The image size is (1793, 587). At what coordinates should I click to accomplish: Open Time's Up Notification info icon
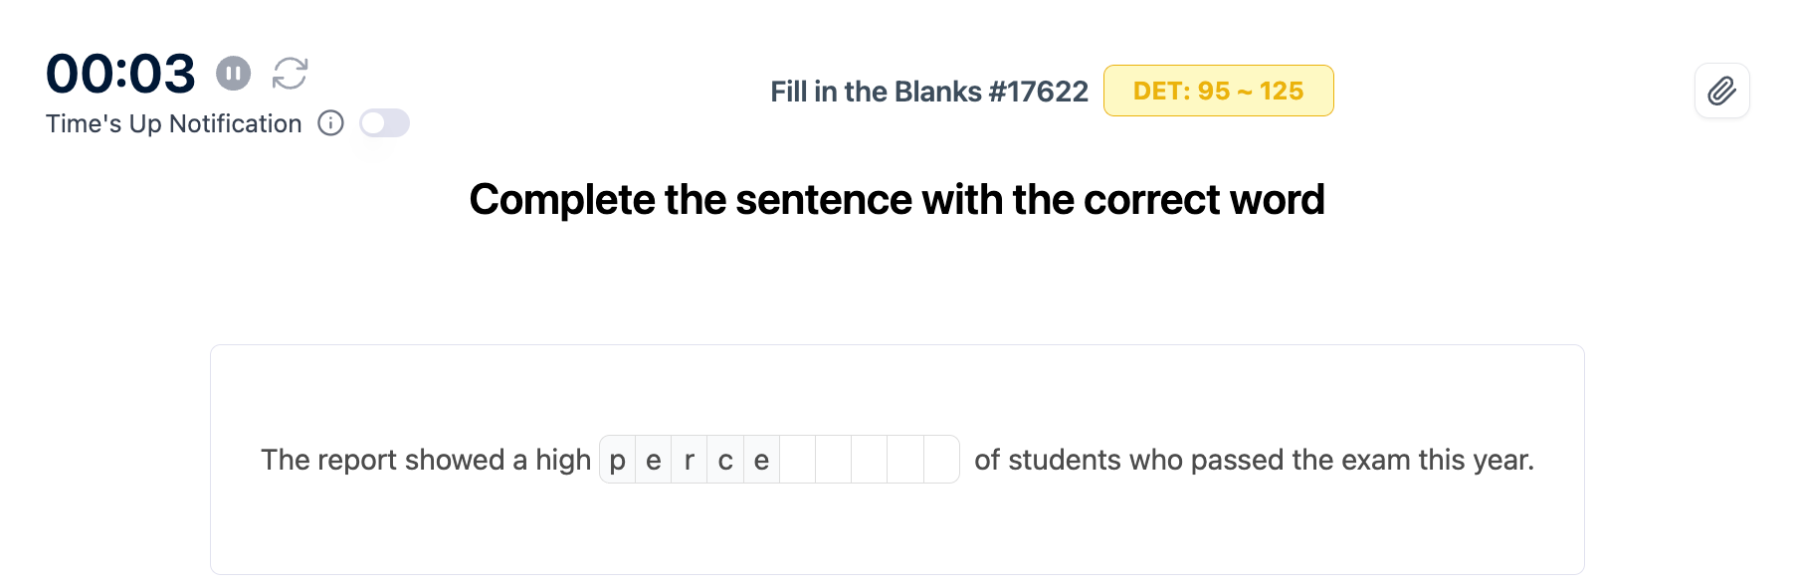coord(330,123)
